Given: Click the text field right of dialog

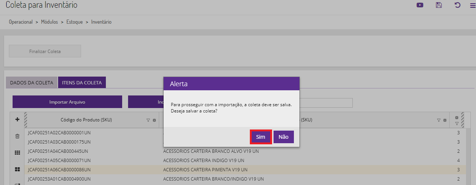Looking at the screenshot, I should click(x=326, y=103).
